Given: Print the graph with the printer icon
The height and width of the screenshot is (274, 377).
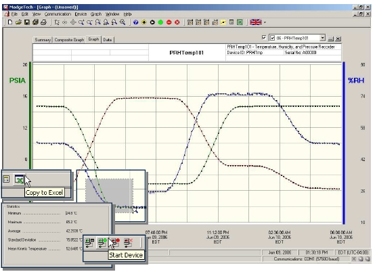Looking at the screenshot, I should pos(43,22).
